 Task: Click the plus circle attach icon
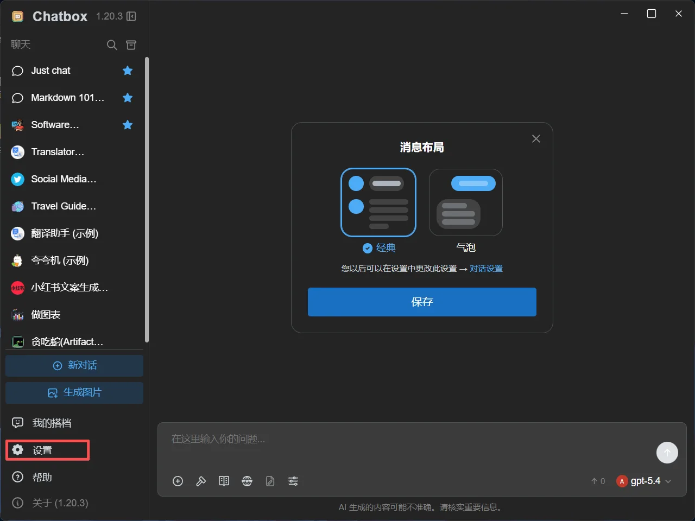pos(178,481)
